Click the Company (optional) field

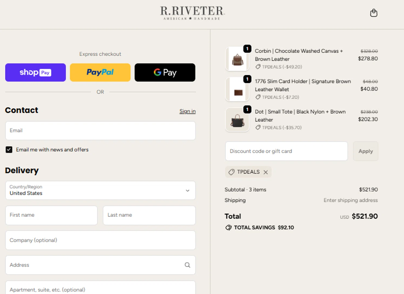[x=100, y=240]
